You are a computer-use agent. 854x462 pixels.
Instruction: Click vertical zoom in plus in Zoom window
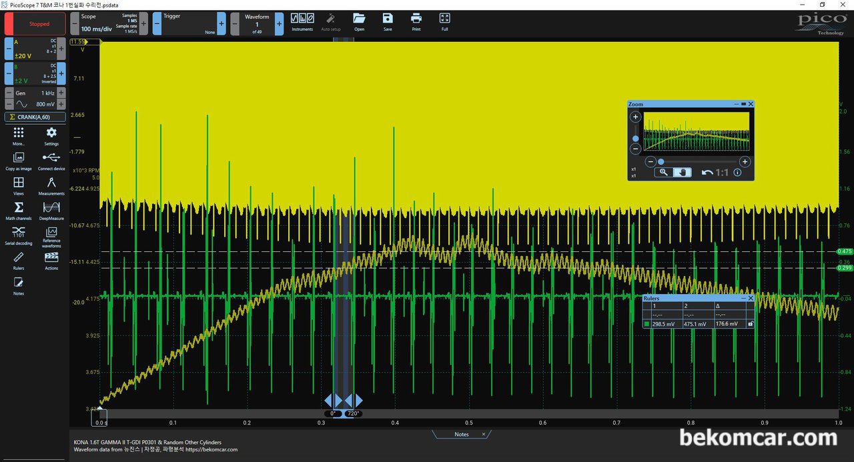point(635,117)
